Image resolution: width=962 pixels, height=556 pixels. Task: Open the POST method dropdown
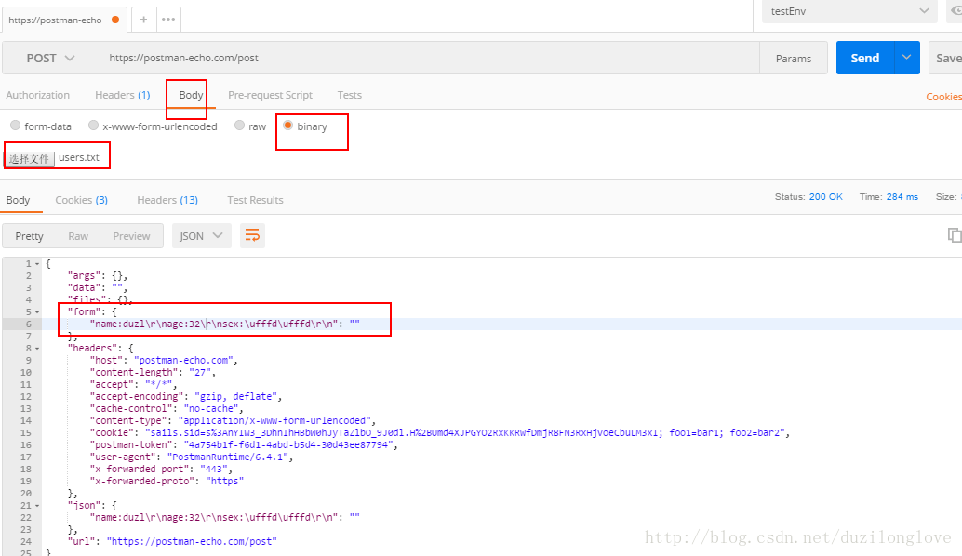(x=51, y=58)
